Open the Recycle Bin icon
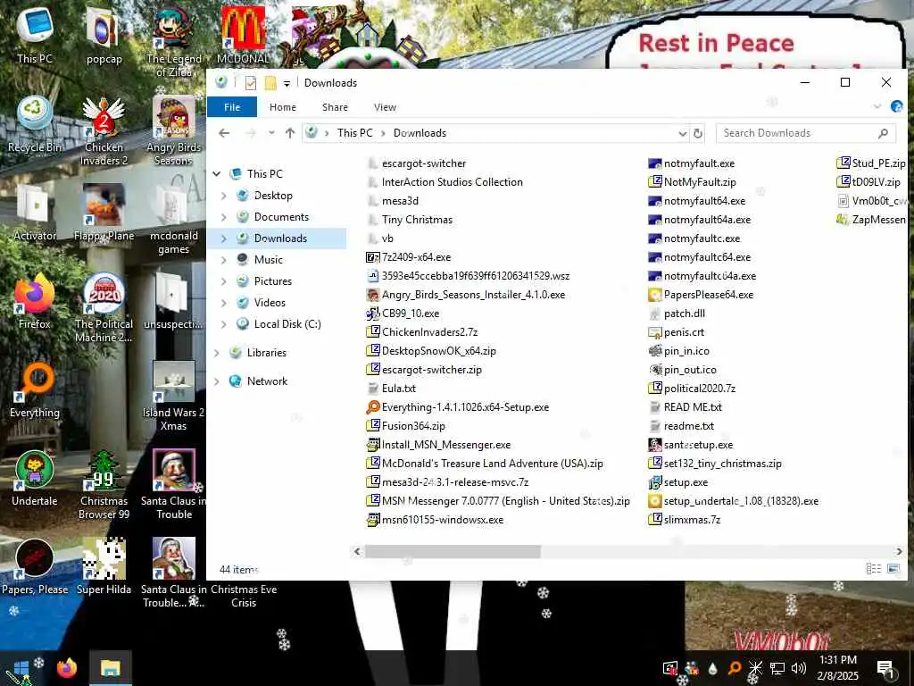 (35, 123)
